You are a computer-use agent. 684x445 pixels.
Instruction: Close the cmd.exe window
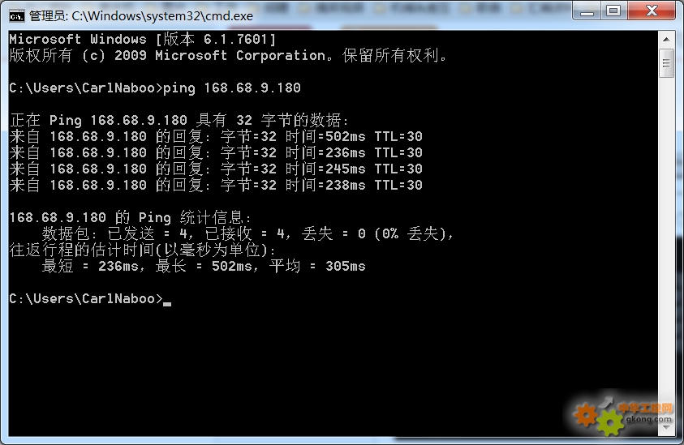coord(652,12)
